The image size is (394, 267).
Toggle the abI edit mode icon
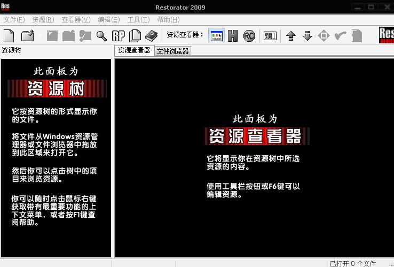[270, 36]
